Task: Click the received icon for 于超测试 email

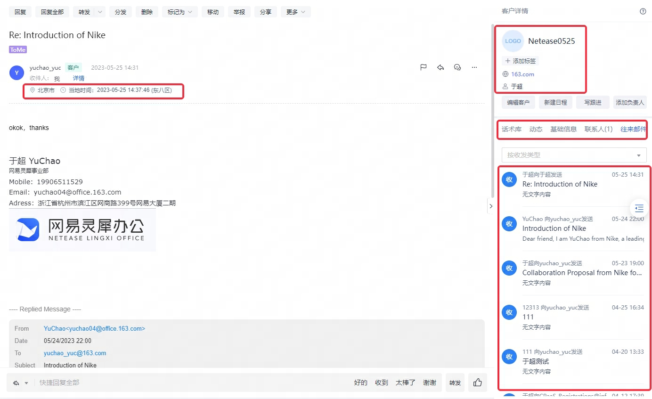Action: pos(509,357)
